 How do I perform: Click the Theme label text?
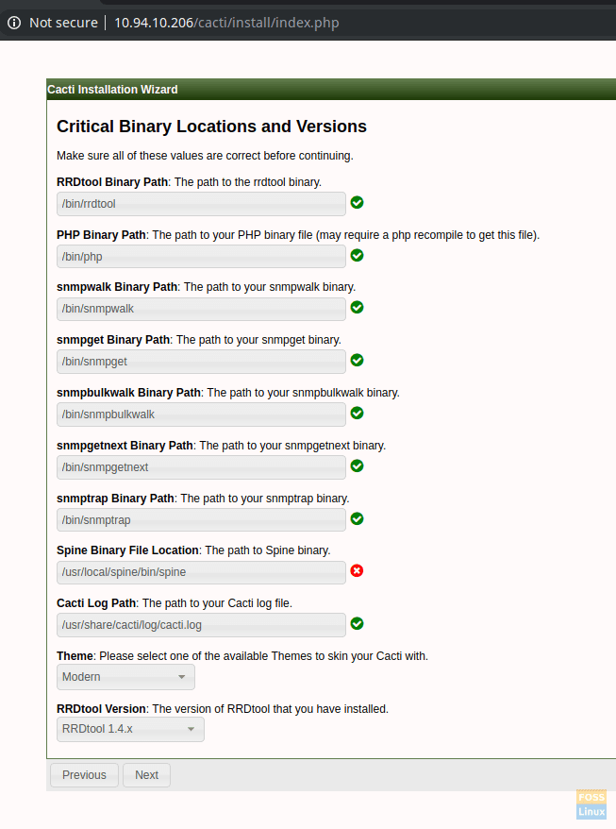click(x=75, y=656)
